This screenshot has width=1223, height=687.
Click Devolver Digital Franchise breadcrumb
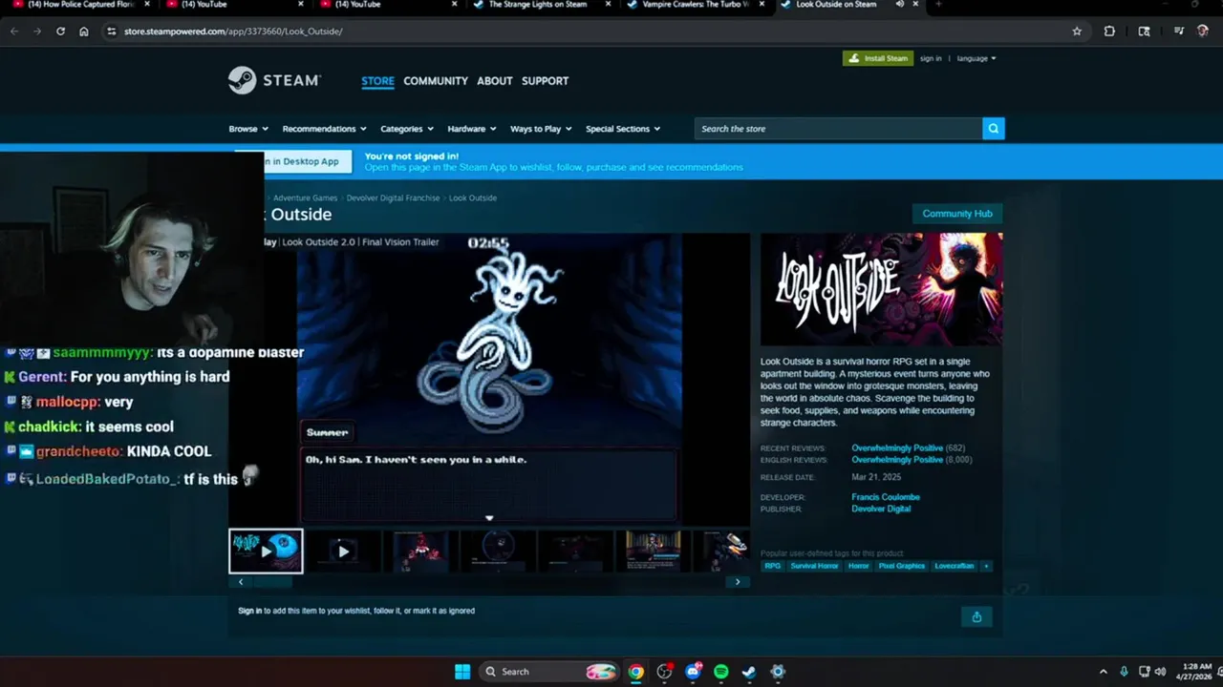tap(393, 198)
